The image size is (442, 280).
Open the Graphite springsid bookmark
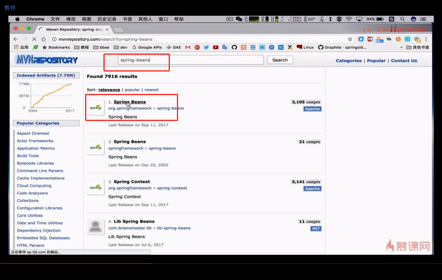coord(342,47)
